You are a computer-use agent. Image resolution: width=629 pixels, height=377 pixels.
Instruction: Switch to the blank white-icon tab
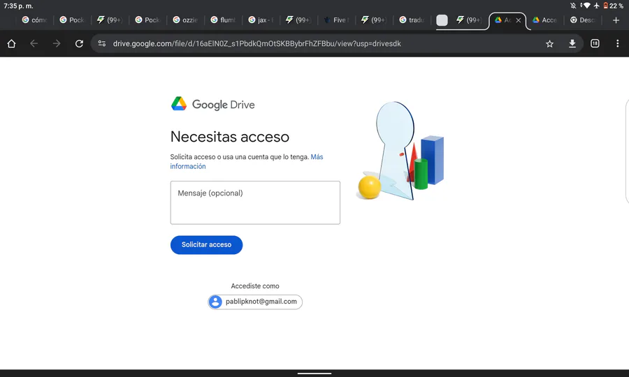click(x=442, y=20)
